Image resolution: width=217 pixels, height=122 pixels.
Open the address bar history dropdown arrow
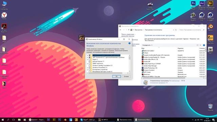[173, 30]
